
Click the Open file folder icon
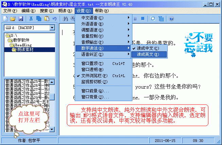click(x=13, y=18)
